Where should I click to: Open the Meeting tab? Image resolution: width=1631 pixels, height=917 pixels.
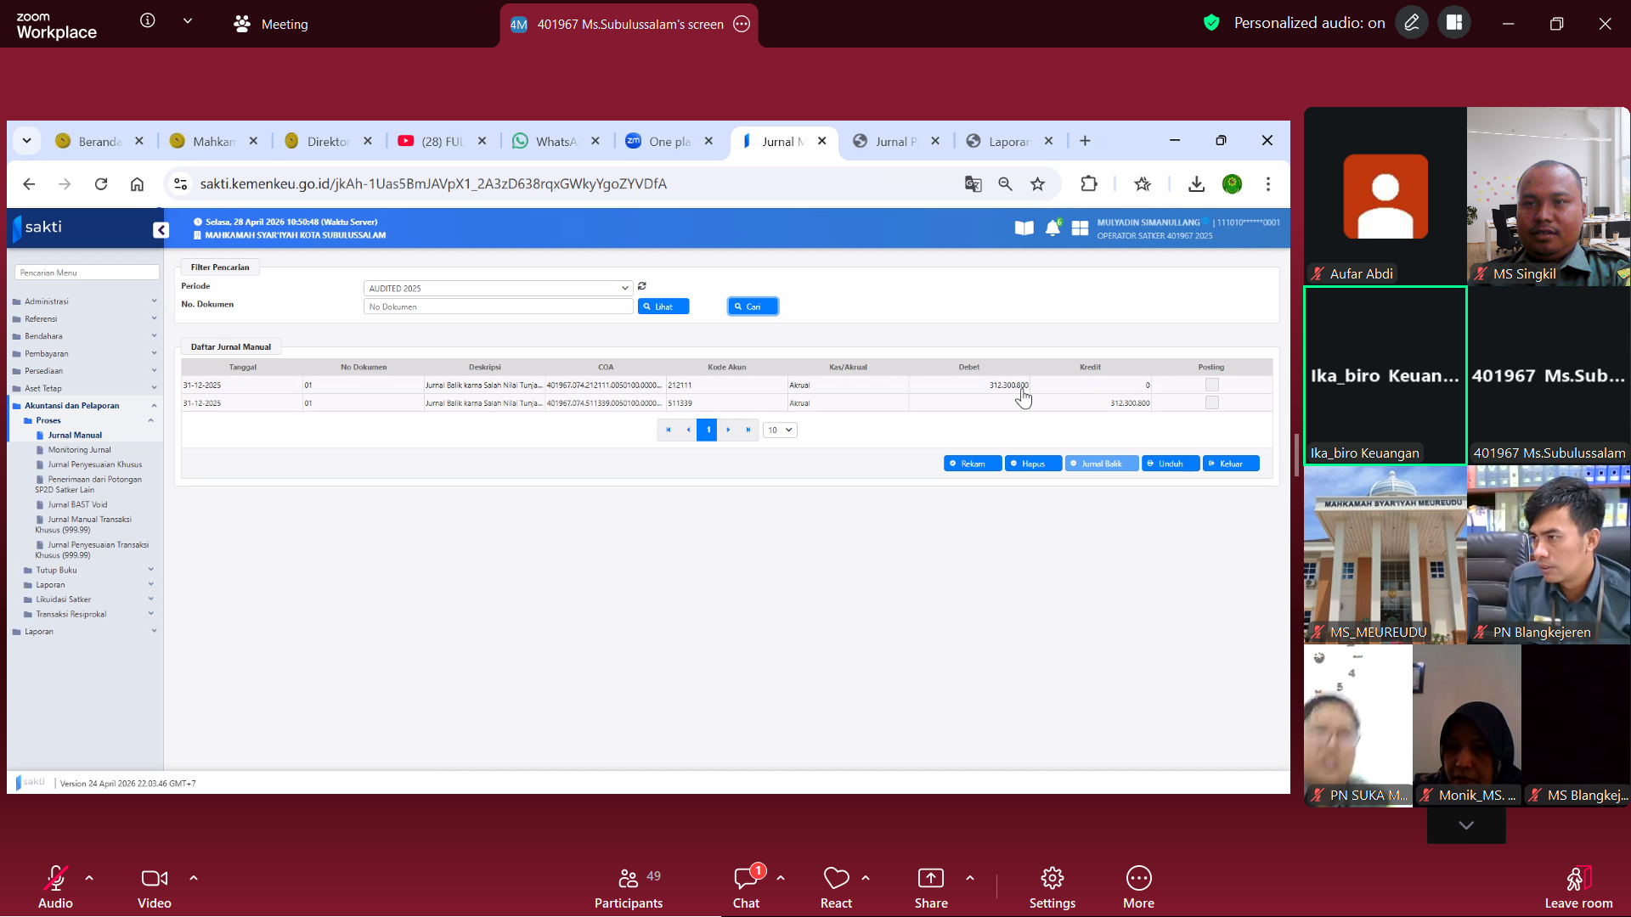click(272, 24)
